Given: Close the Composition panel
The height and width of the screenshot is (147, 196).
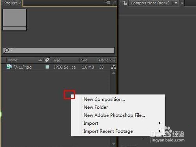Looking at the screenshot, I should click(x=182, y=3).
